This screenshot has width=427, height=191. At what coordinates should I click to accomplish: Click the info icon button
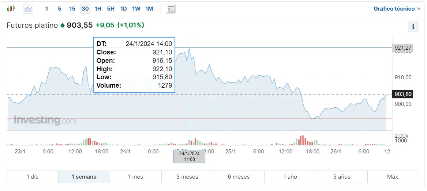(413, 26)
